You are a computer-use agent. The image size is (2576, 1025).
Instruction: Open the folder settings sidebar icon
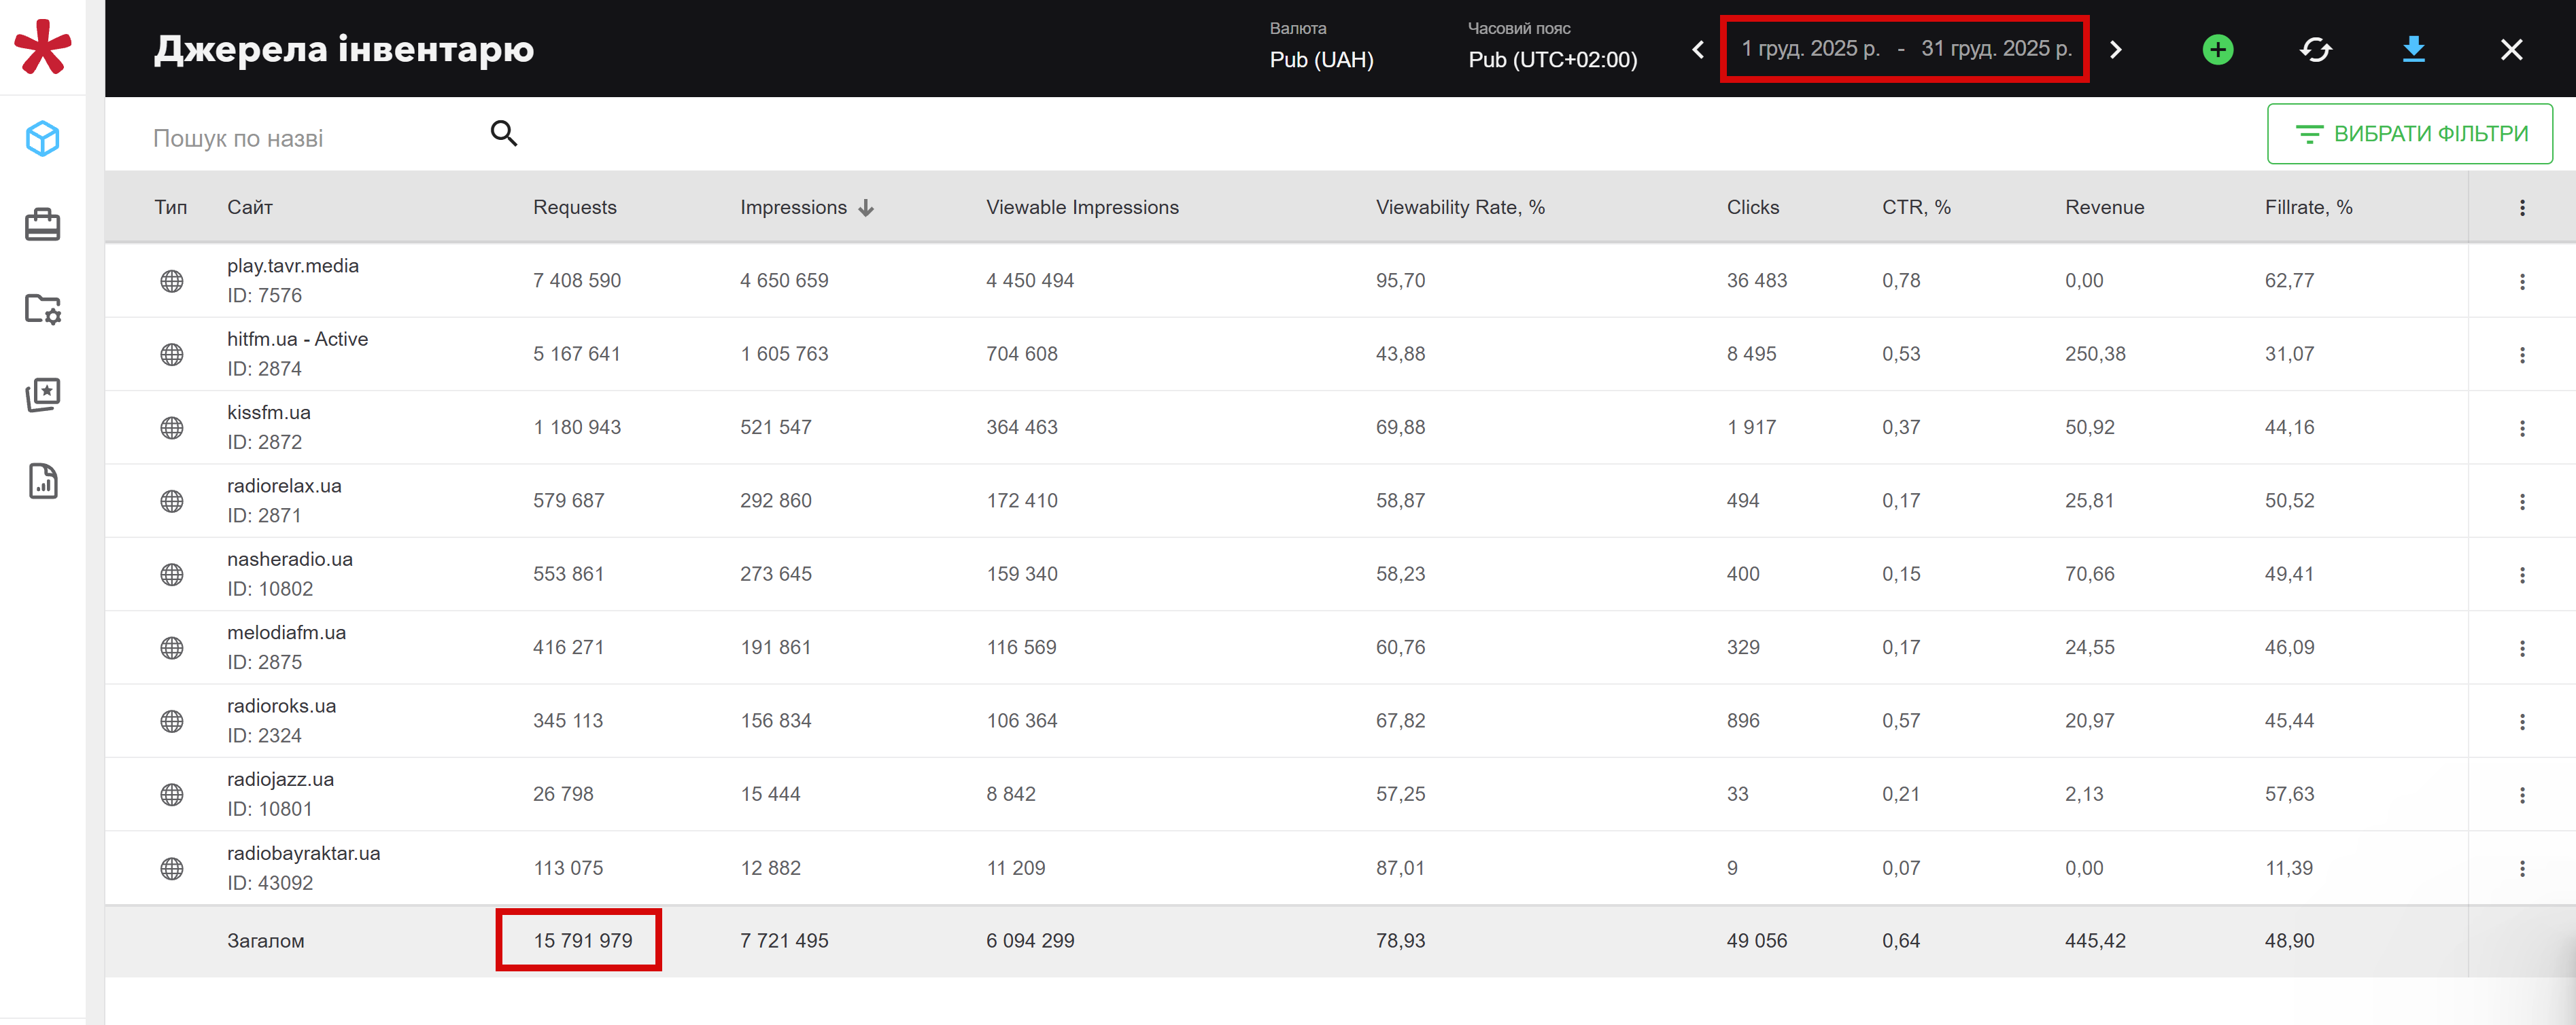43,310
